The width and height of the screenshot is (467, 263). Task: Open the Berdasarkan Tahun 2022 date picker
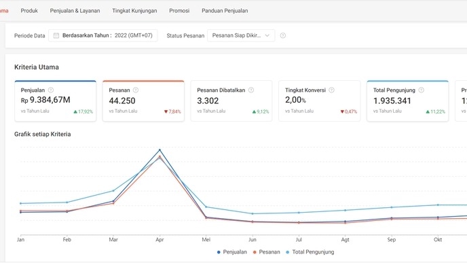click(x=102, y=35)
